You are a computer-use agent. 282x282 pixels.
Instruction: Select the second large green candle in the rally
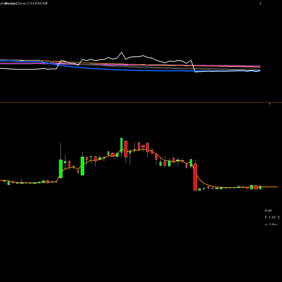point(82,166)
